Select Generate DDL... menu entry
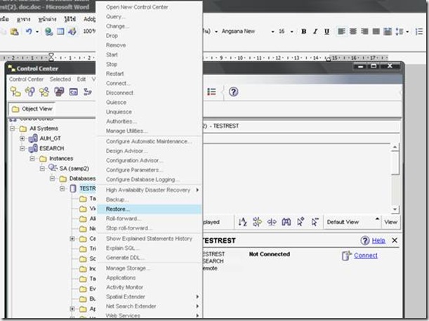 150,258
